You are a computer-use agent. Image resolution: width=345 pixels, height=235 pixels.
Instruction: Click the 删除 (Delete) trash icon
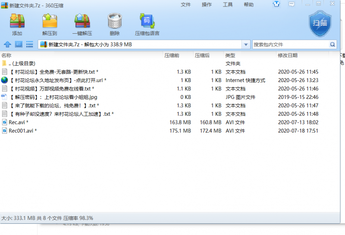115,24
